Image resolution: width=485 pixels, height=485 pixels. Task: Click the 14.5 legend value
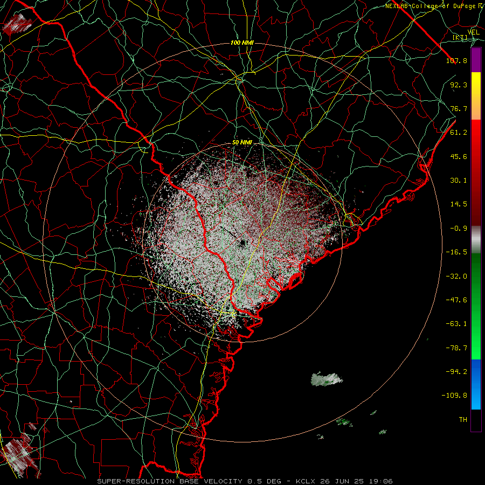tap(459, 204)
